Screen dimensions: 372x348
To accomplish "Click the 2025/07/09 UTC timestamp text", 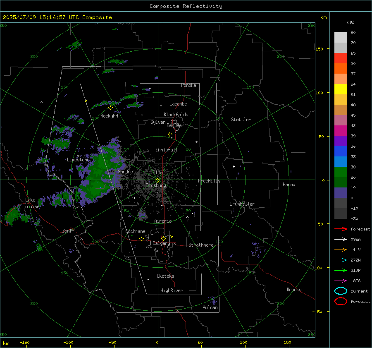I will pyautogui.click(x=57, y=17).
